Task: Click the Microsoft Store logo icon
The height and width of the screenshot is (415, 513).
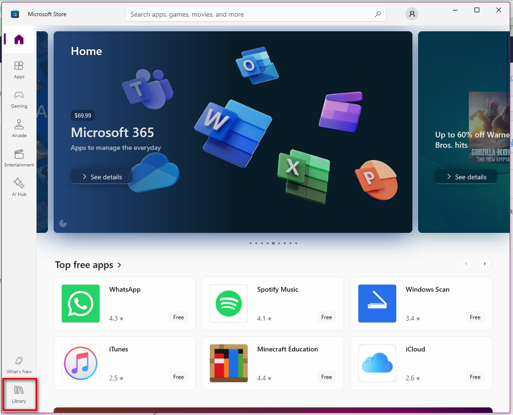Action: click(x=15, y=14)
